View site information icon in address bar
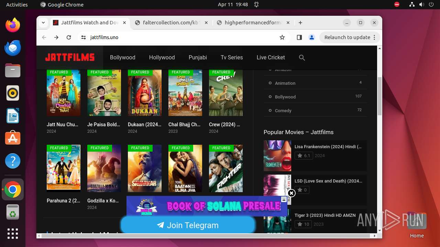Screen dimensions: 440x247 point(83,37)
